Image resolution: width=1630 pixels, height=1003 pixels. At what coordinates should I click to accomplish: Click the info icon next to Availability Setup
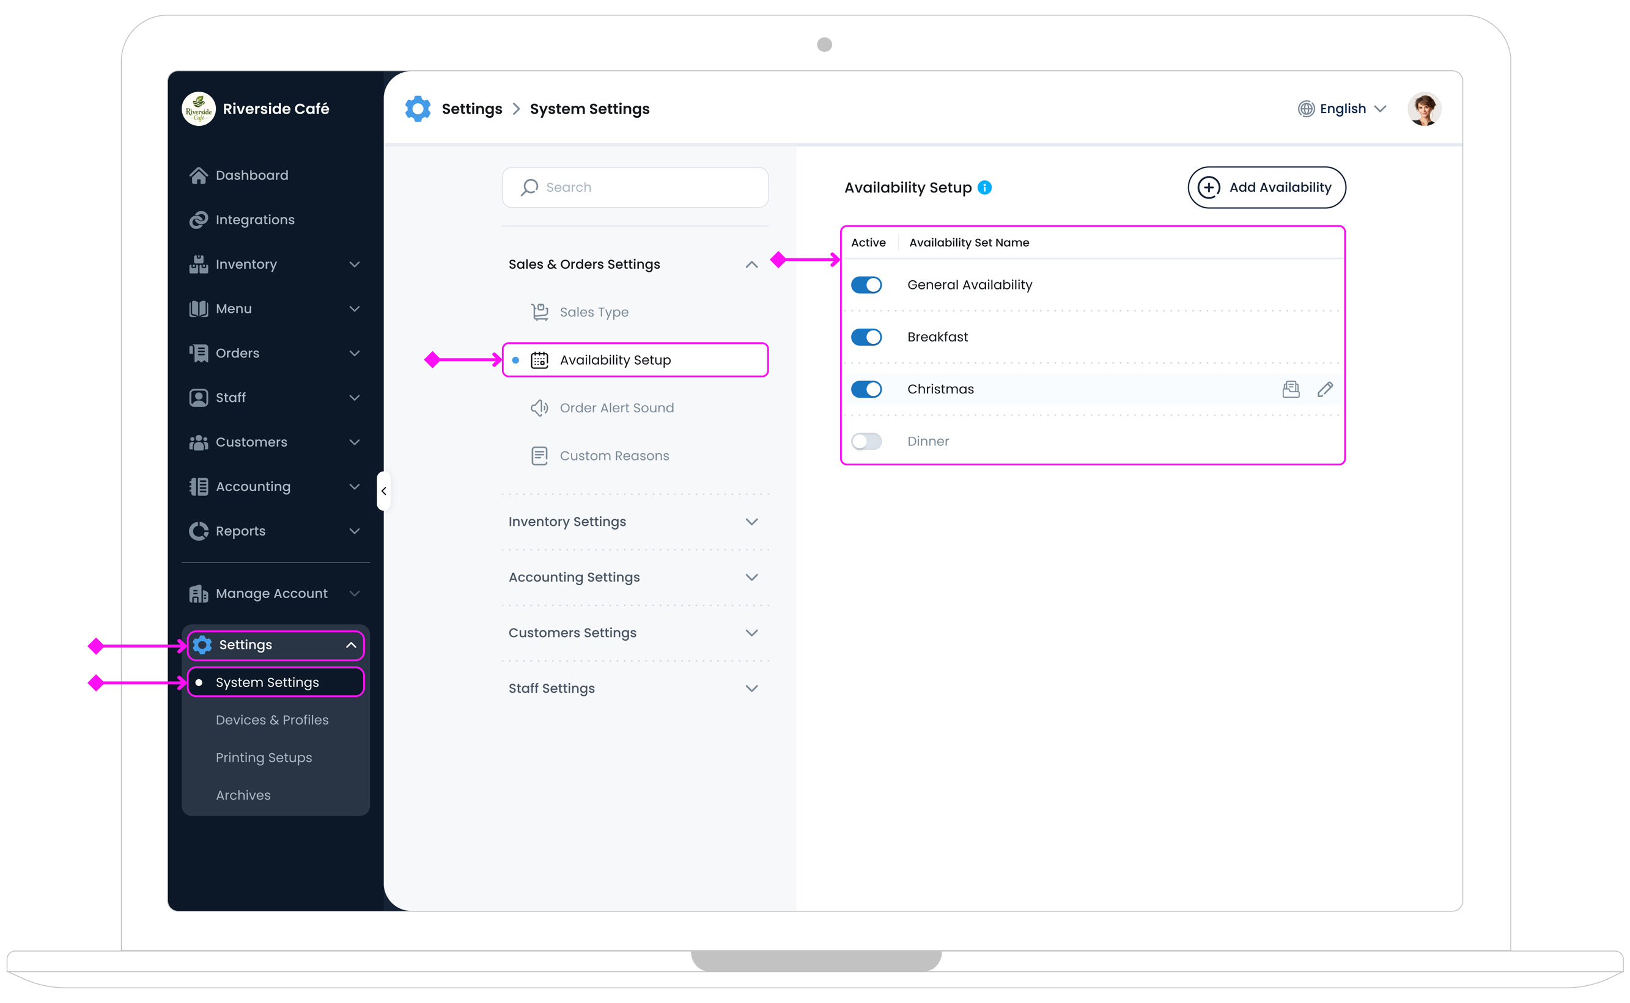point(984,187)
